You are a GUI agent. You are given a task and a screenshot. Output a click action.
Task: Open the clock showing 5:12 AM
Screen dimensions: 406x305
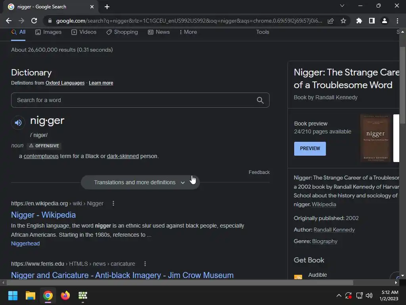click(x=389, y=295)
